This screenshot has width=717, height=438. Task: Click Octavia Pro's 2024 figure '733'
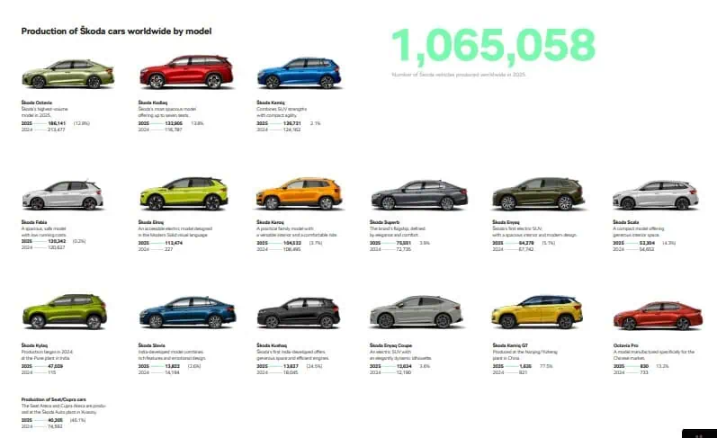(644, 372)
